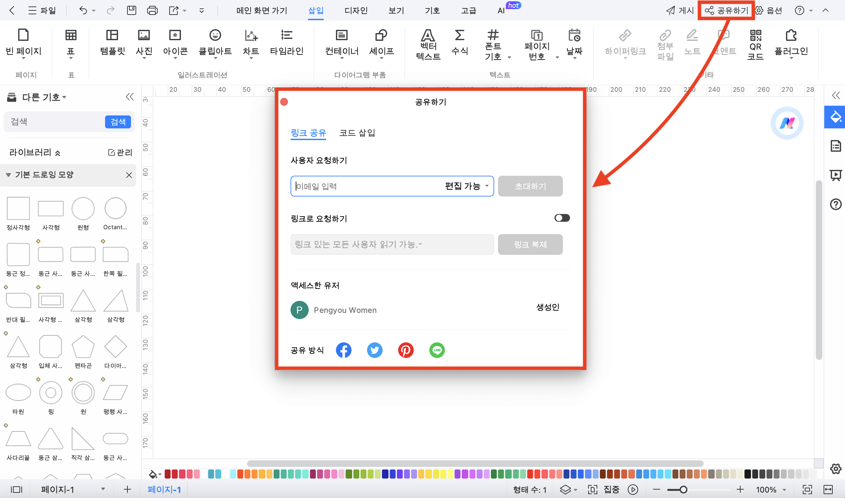This screenshot has height=498, width=845.
Task: Click 관리 manage library link
Action: click(120, 153)
